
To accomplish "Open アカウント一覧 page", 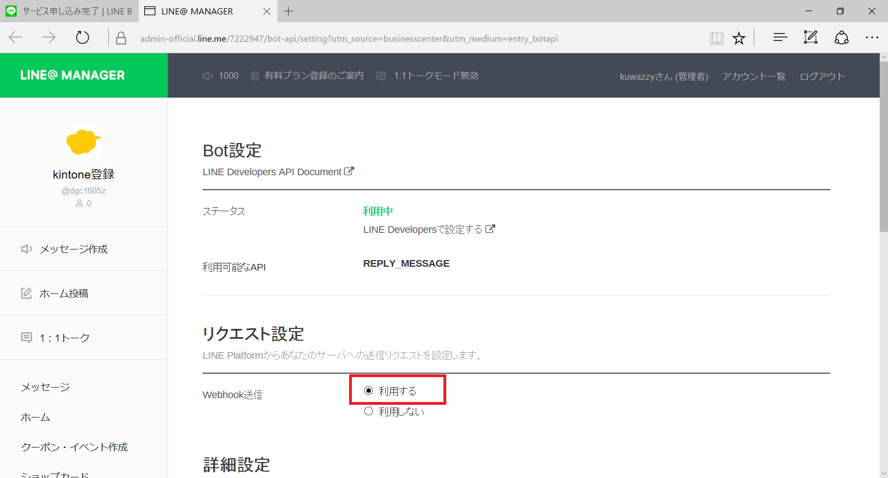I will click(754, 77).
